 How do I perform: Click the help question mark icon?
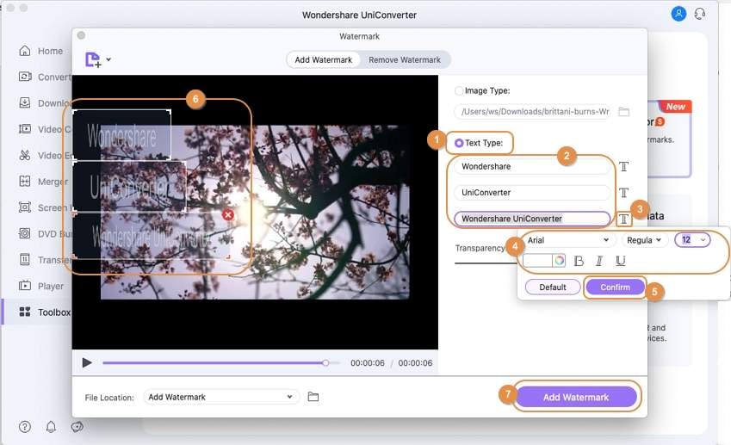coord(25,426)
